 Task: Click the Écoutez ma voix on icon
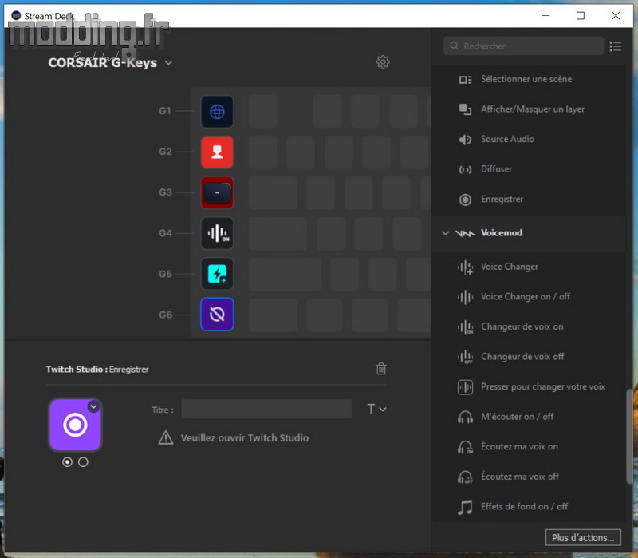[465, 447]
